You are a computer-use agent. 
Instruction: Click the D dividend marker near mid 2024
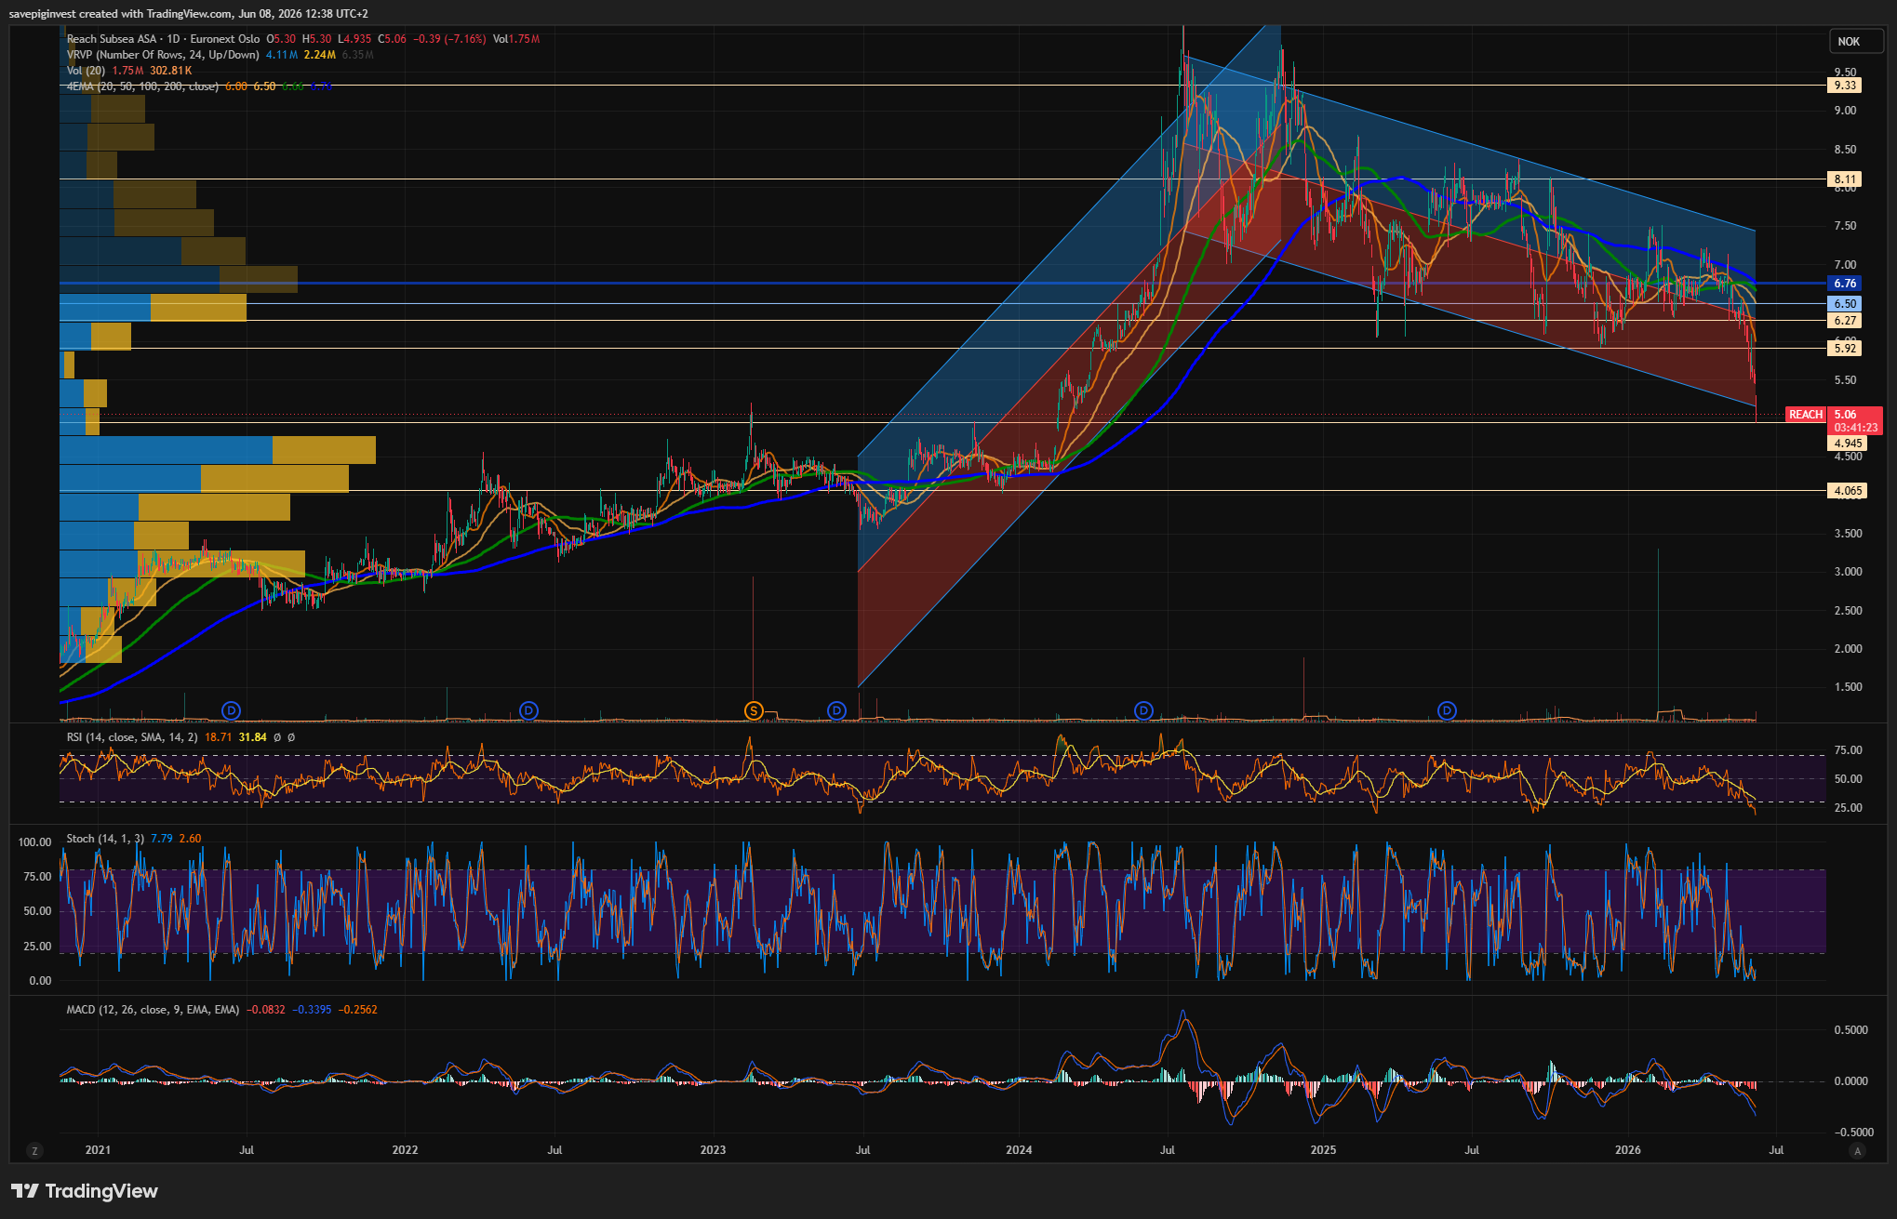pyautogui.click(x=1143, y=711)
